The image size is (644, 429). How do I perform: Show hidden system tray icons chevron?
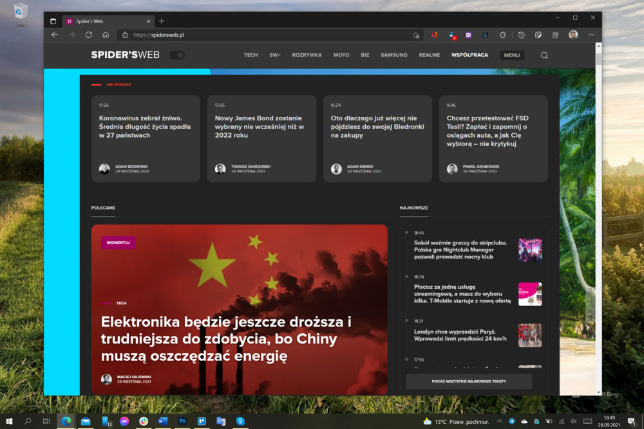[499, 421]
